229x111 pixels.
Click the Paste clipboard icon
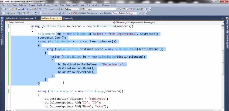click(x=35, y=9)
